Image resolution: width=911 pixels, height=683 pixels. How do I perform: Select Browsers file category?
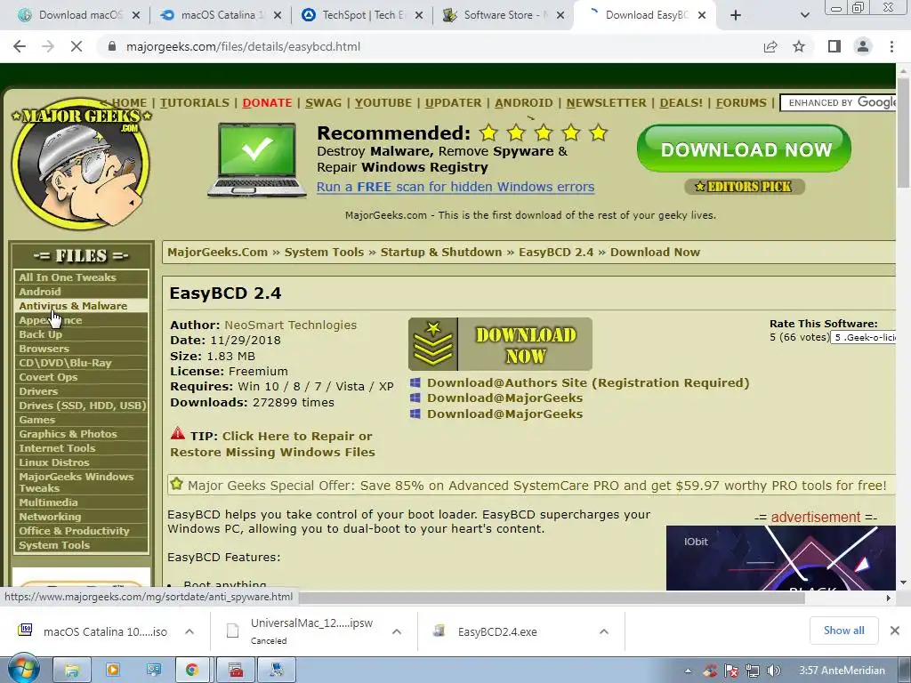[81, 349]
